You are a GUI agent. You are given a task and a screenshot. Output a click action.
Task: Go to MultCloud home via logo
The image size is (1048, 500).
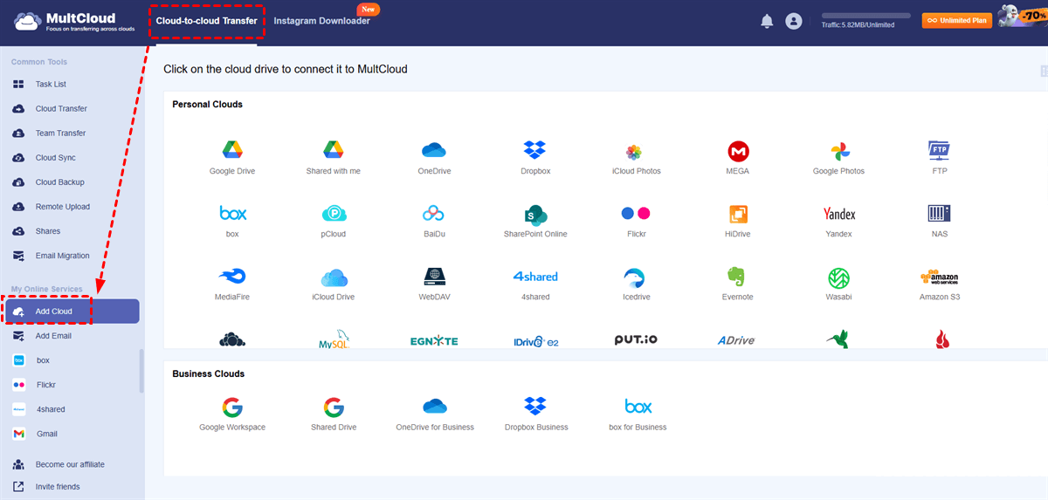coord(73,21)
